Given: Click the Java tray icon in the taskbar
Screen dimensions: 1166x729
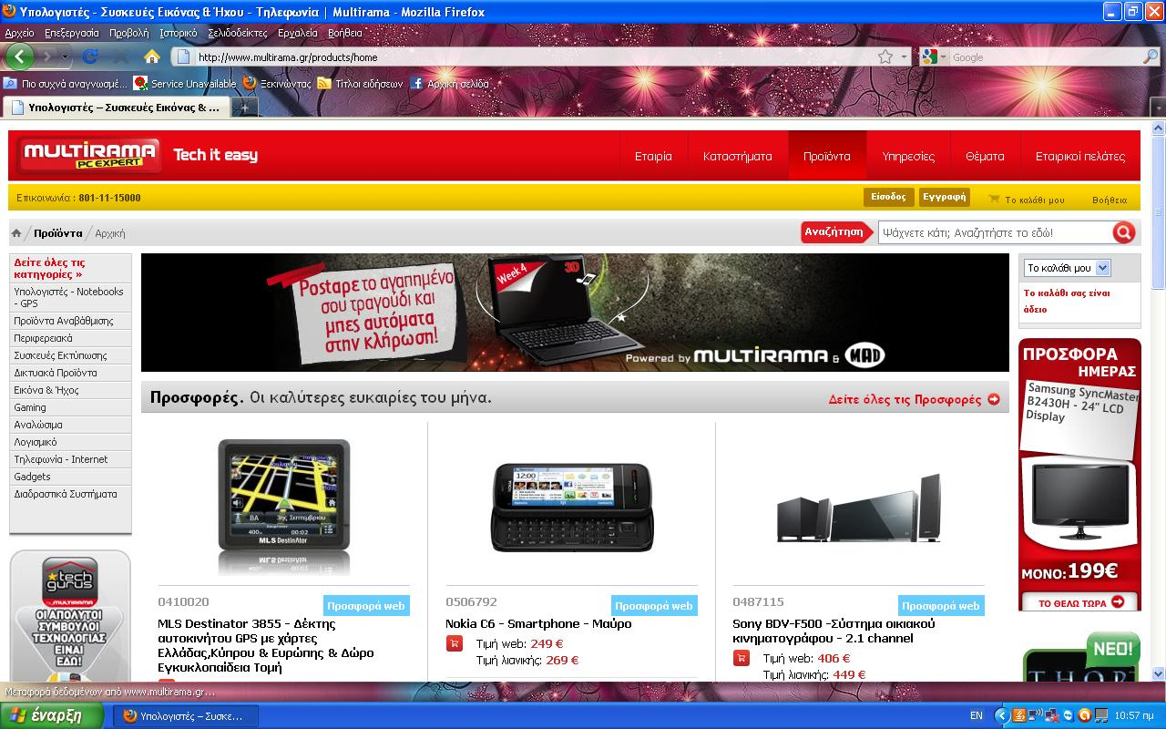Looking at the screenshot, I should [x=1019, y=715].
